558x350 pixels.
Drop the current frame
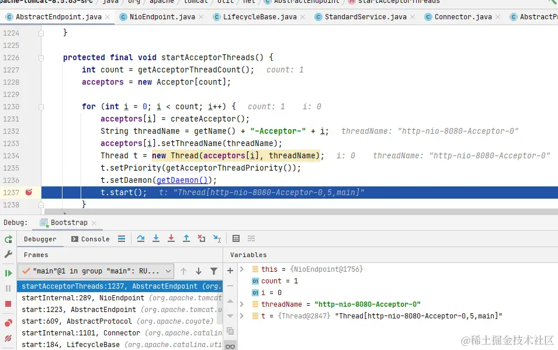[x=202, y=238]
